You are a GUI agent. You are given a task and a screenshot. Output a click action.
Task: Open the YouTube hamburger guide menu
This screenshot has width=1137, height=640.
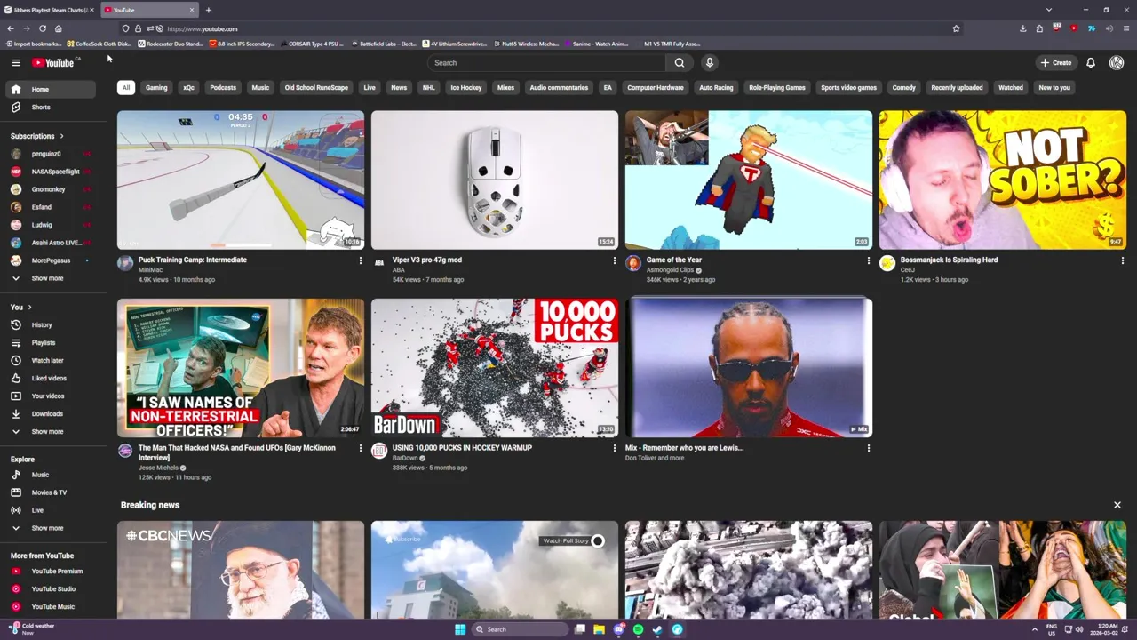(15, 62)
